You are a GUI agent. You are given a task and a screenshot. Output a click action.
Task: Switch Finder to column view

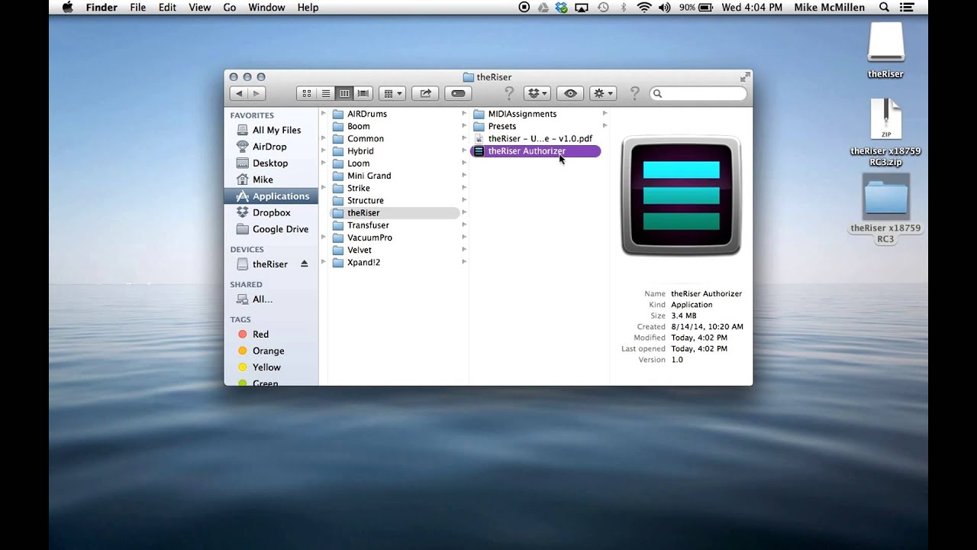(344, 93)
